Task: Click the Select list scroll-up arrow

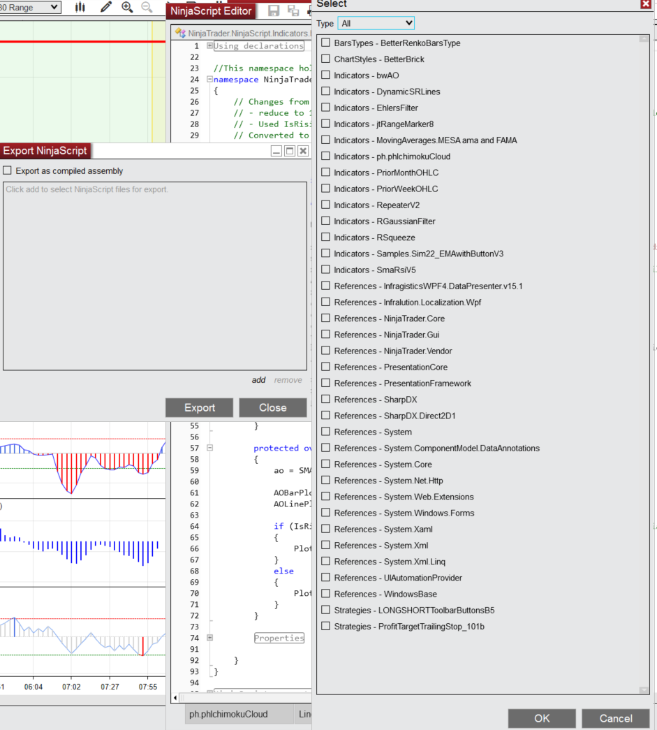Action: (644, 39)
